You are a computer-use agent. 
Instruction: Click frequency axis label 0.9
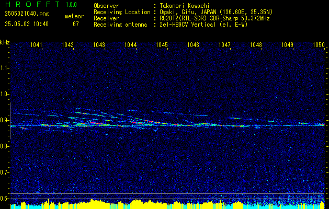coord(4,120)
